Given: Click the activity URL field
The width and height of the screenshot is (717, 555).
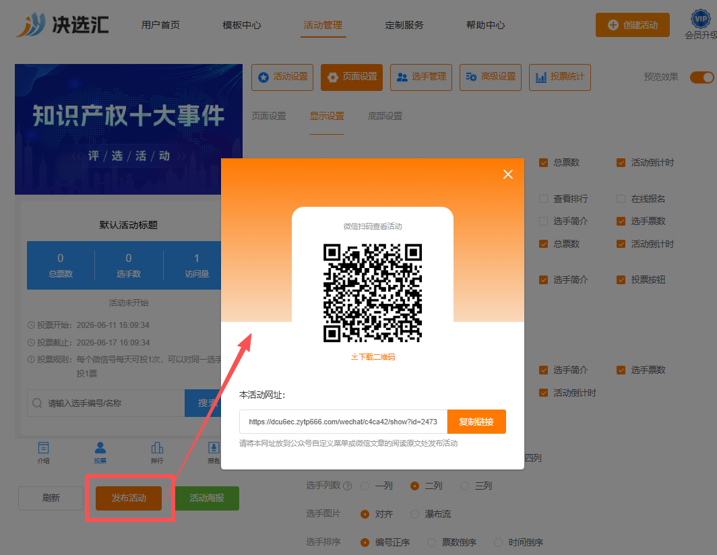Looking at the screenshot, I should [343, 422].
